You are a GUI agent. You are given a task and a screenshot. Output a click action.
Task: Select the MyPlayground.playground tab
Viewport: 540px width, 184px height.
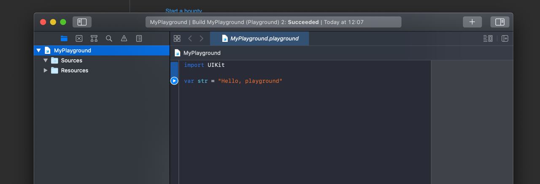point(259,38)
